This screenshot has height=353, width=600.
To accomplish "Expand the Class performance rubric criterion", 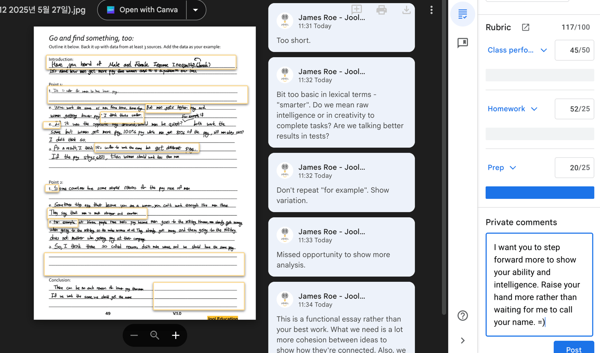I will click(517, 50).
